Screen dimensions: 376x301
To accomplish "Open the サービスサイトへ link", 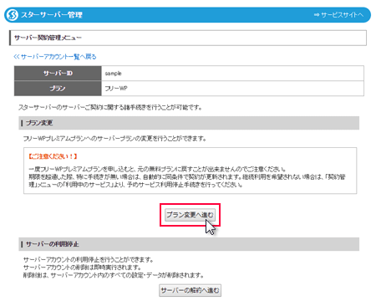I will (339, 15).
